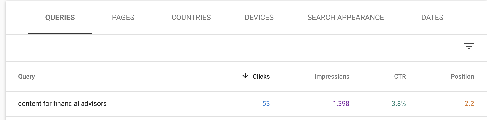Click the sort arrow beside Clicks
This screenshot has width=487, height=120.
coord(245,76)
